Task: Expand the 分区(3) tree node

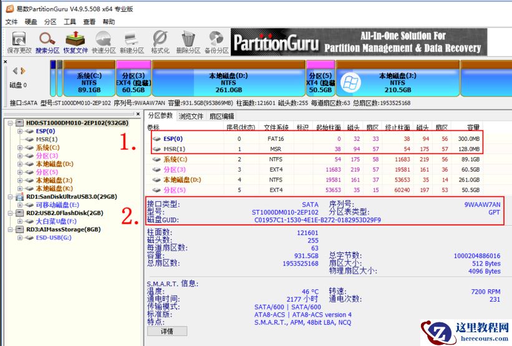Action: click(20, 156)
